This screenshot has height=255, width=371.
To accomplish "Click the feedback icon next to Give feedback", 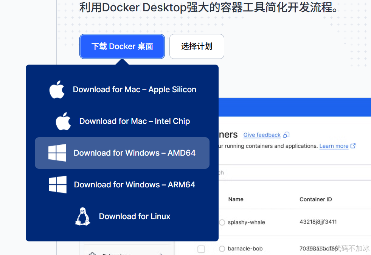I will click(x=286, y=135).
